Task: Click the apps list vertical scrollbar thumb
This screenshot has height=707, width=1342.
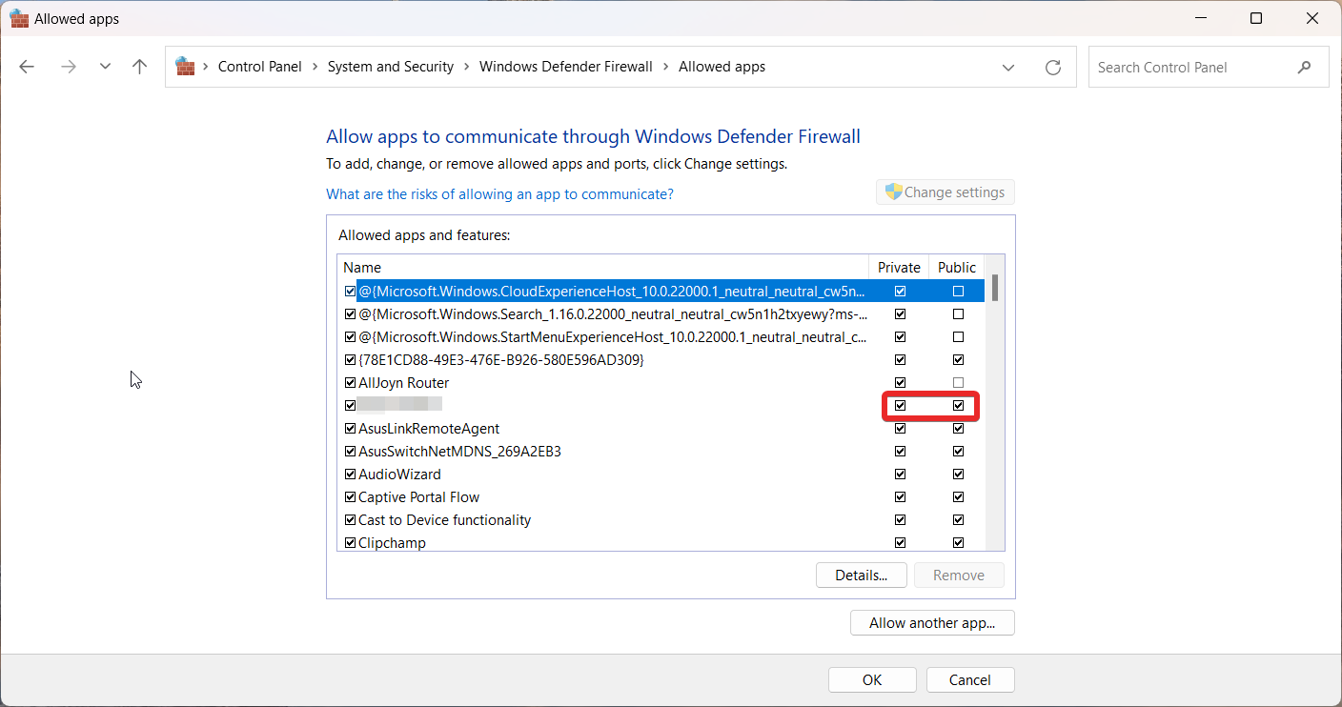Action: pos(995,287)
